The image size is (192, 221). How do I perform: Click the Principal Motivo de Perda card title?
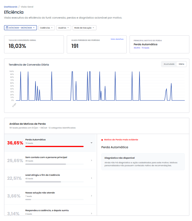[148, 40]
